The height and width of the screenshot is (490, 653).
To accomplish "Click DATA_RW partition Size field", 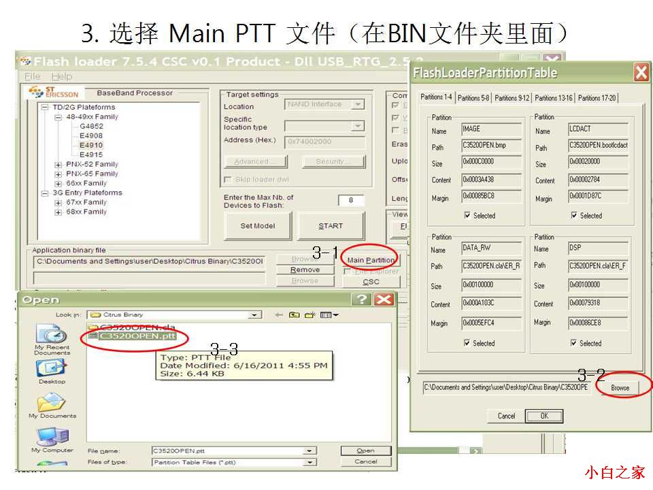I will [491, 285].
